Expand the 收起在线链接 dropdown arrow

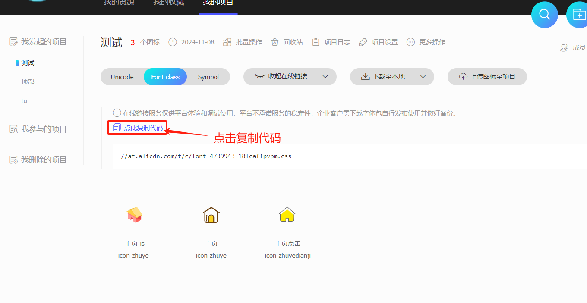(325, 77)
